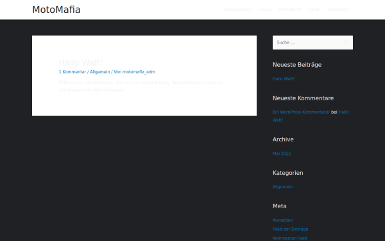Select Allgemein under Kategorien

pos(282,187)
